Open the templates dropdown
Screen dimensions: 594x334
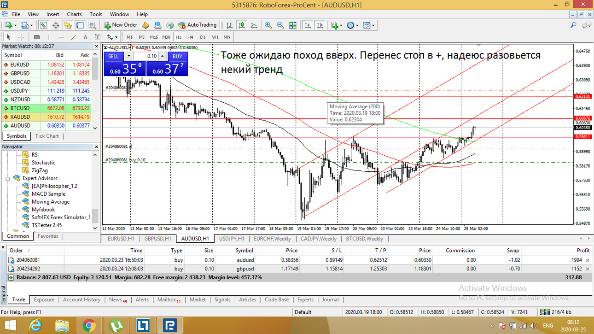[369, 25]
